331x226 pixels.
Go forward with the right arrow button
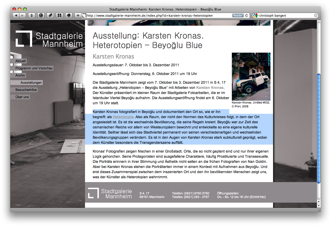(23, 15)
